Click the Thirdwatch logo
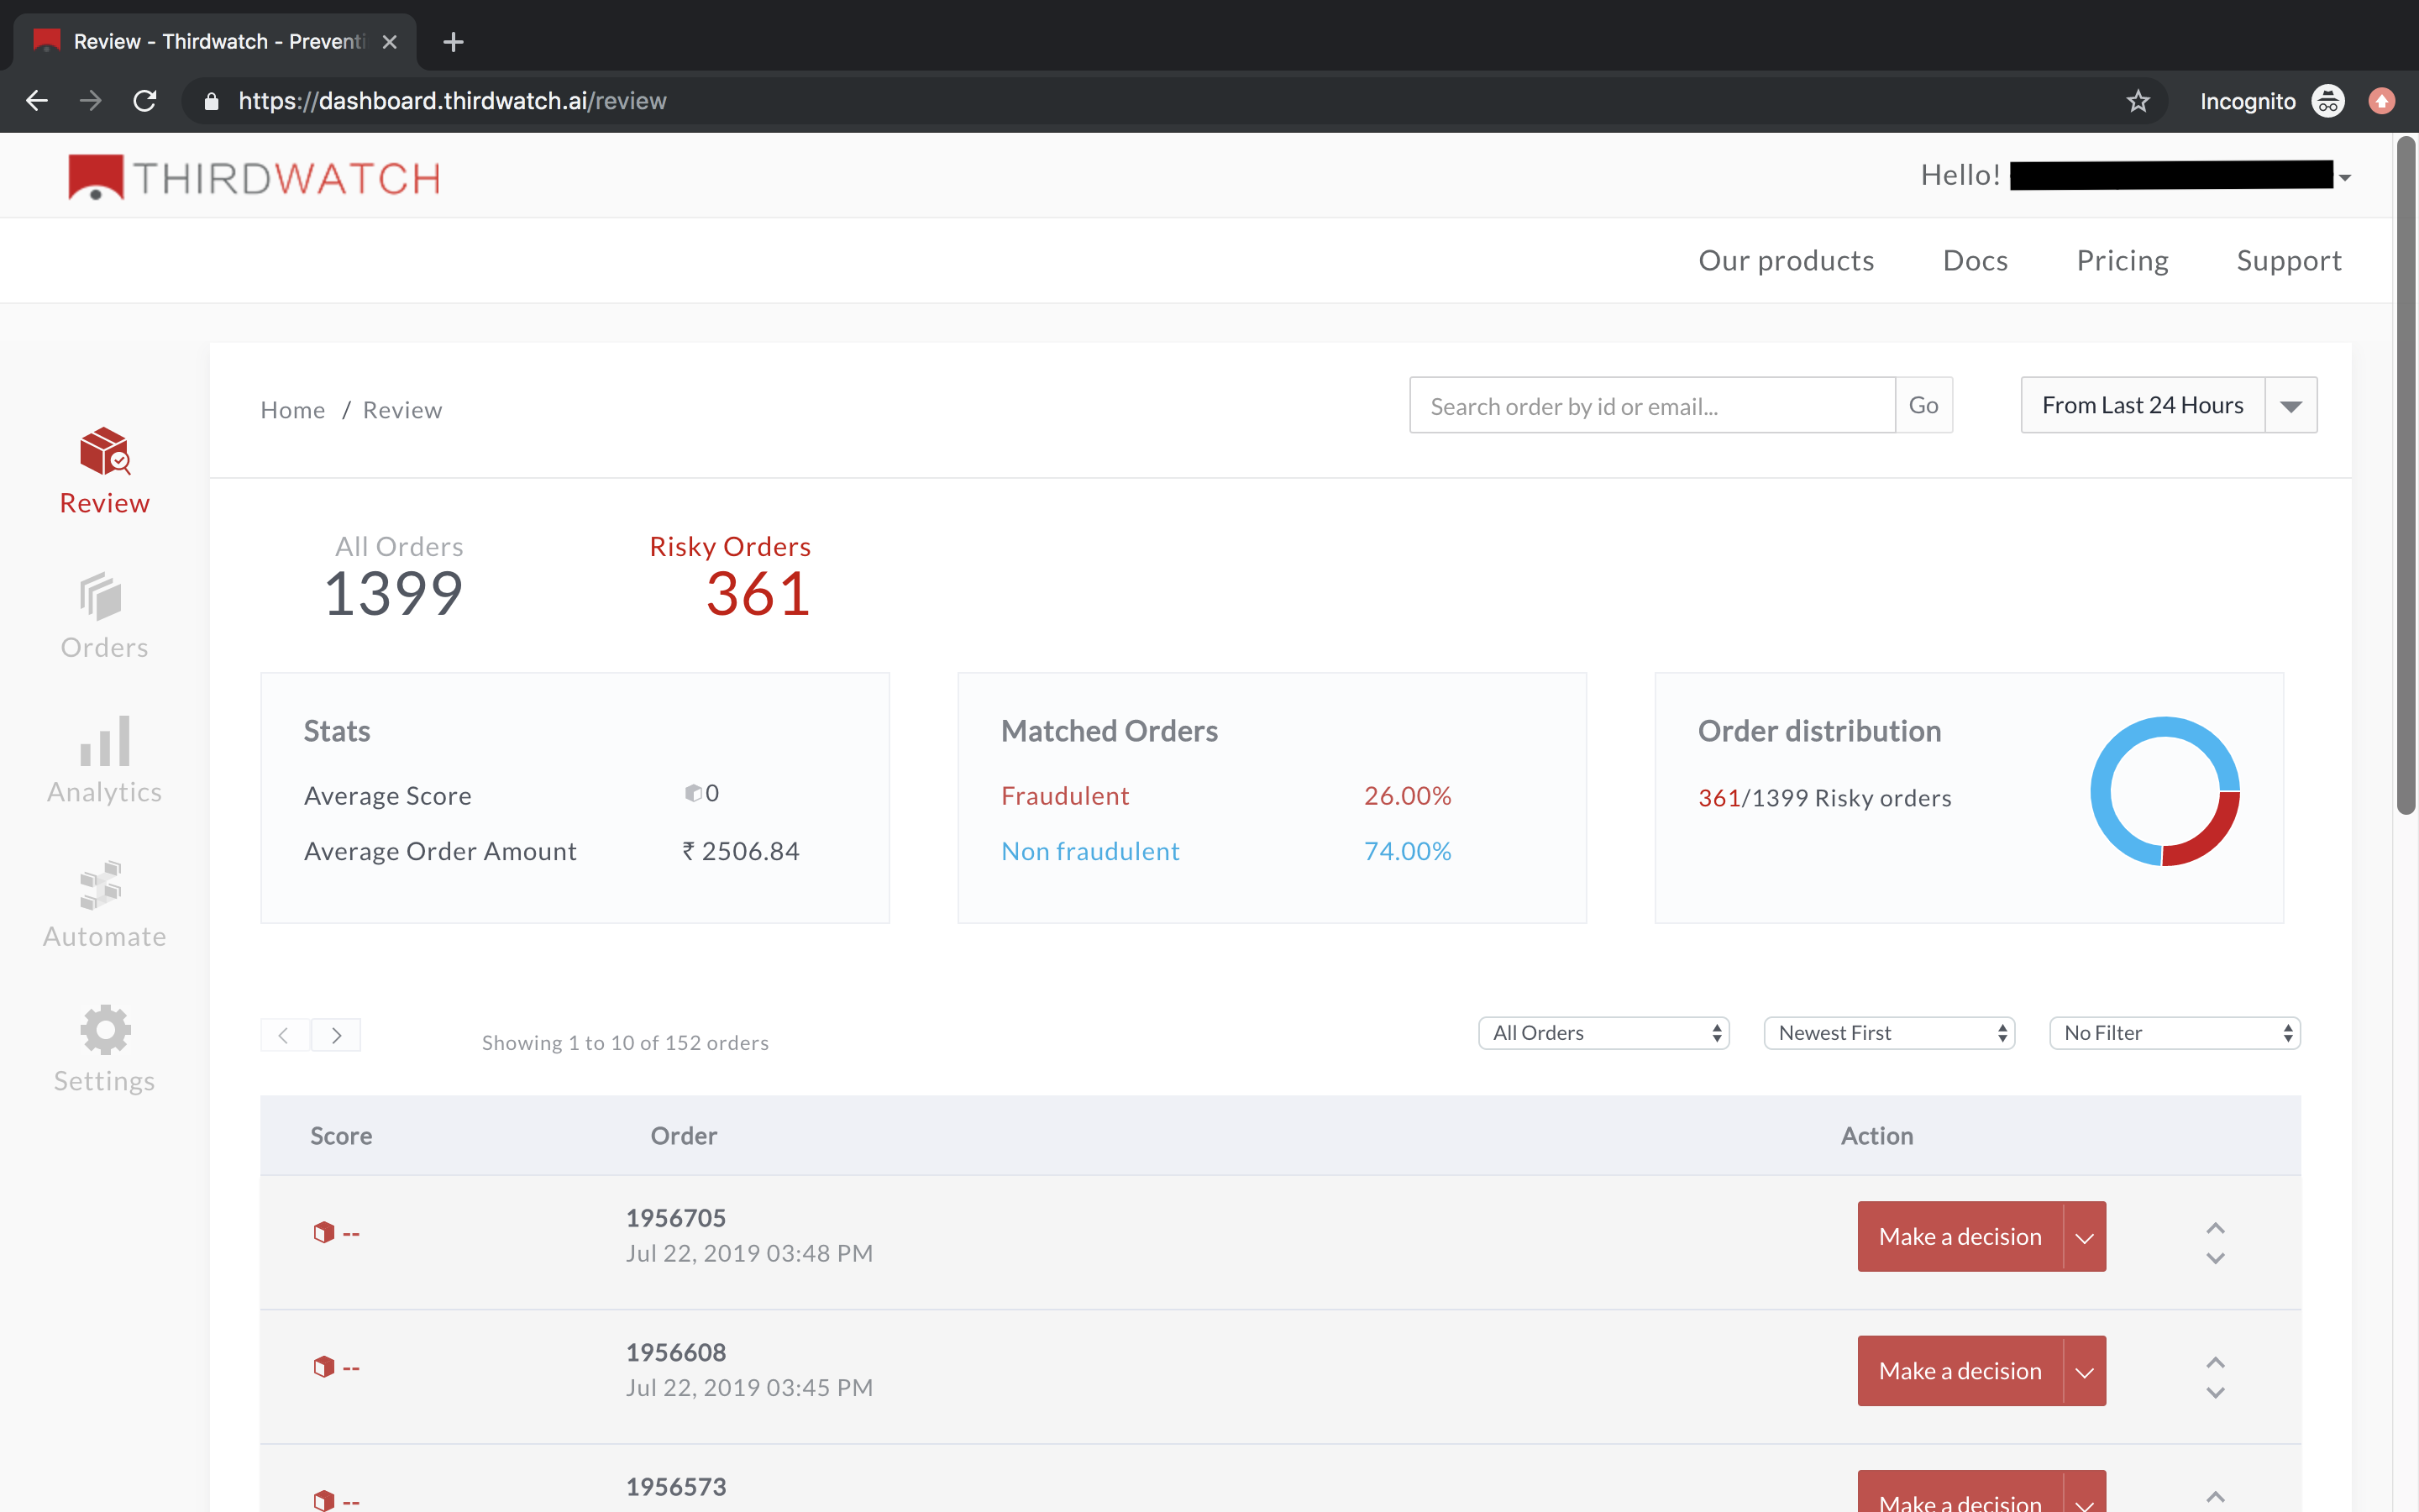 254,177
